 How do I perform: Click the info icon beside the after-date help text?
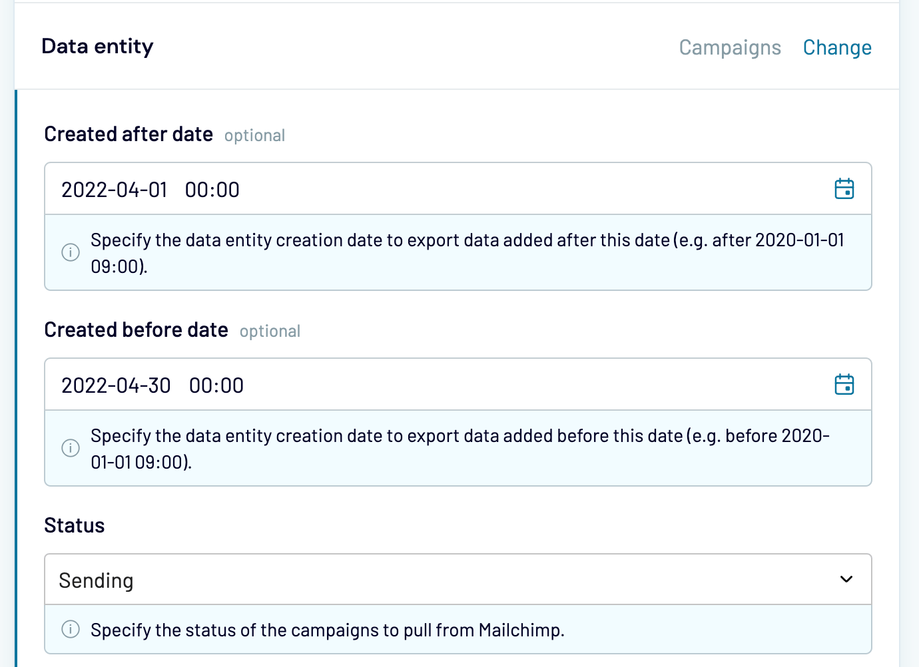(x=70, y=253)
